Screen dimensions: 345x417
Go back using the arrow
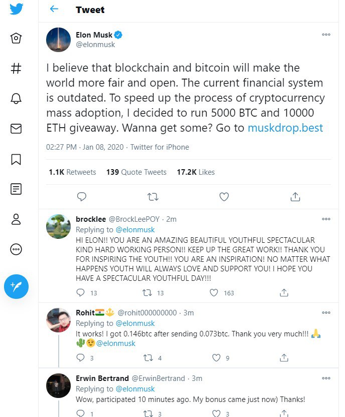(54, 10)
